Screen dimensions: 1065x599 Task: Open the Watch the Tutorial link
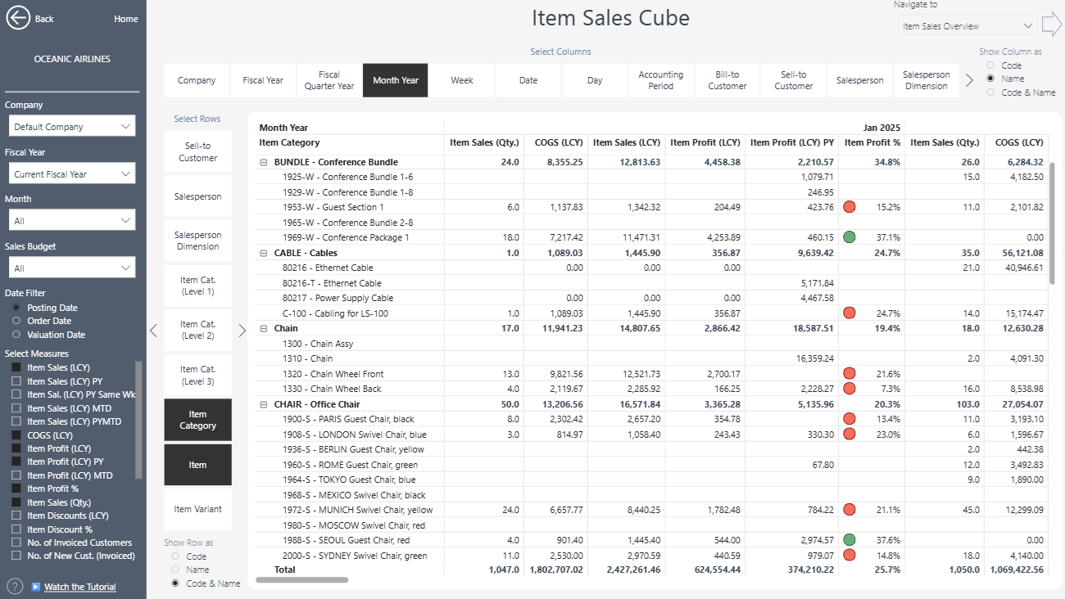pyautogui.click(x=79, y=587)
